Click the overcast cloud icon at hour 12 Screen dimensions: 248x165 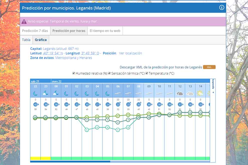(x=180, y=93)
